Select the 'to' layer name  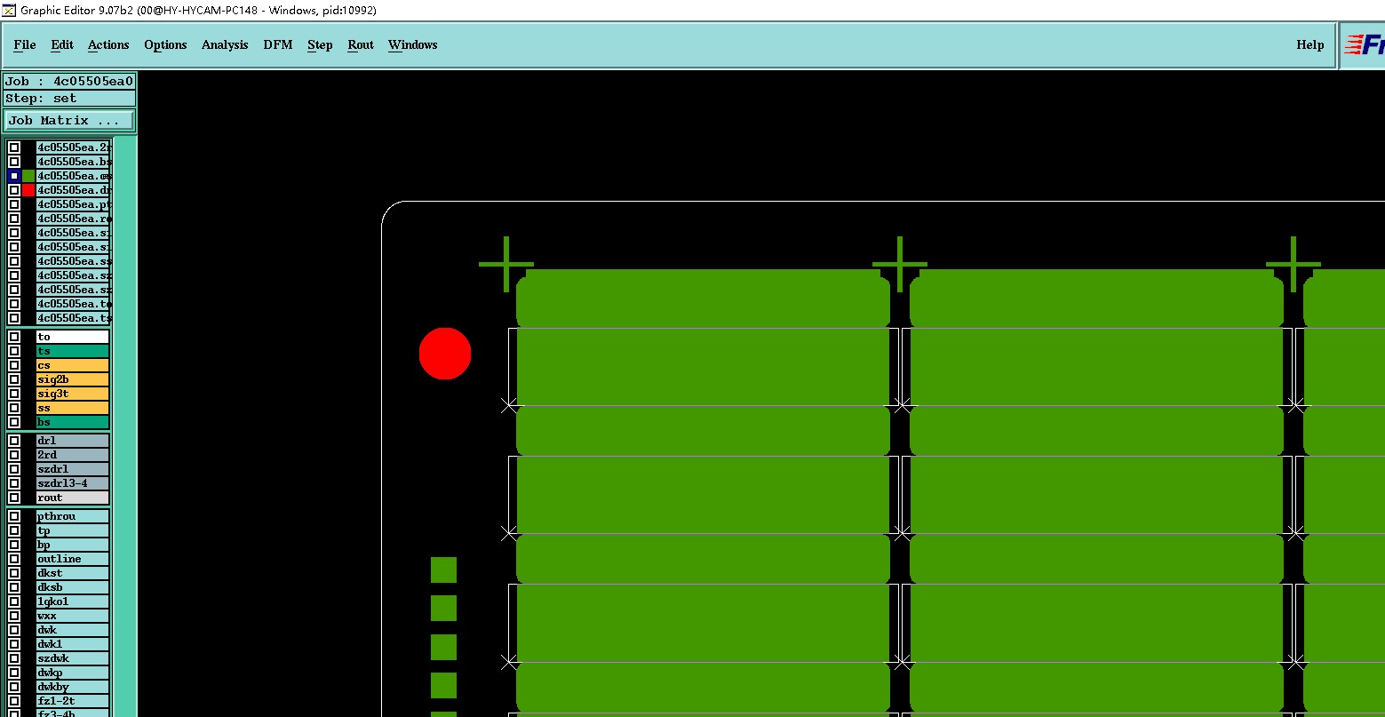pyautogui.click(x=73, y=337)
